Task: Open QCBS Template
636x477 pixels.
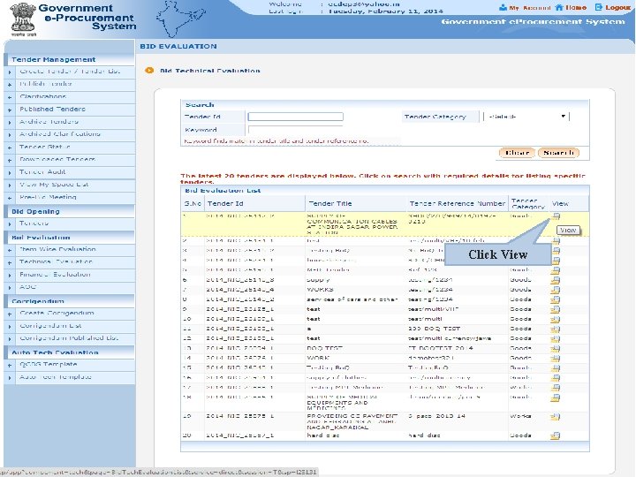Action: coord(49,365)
